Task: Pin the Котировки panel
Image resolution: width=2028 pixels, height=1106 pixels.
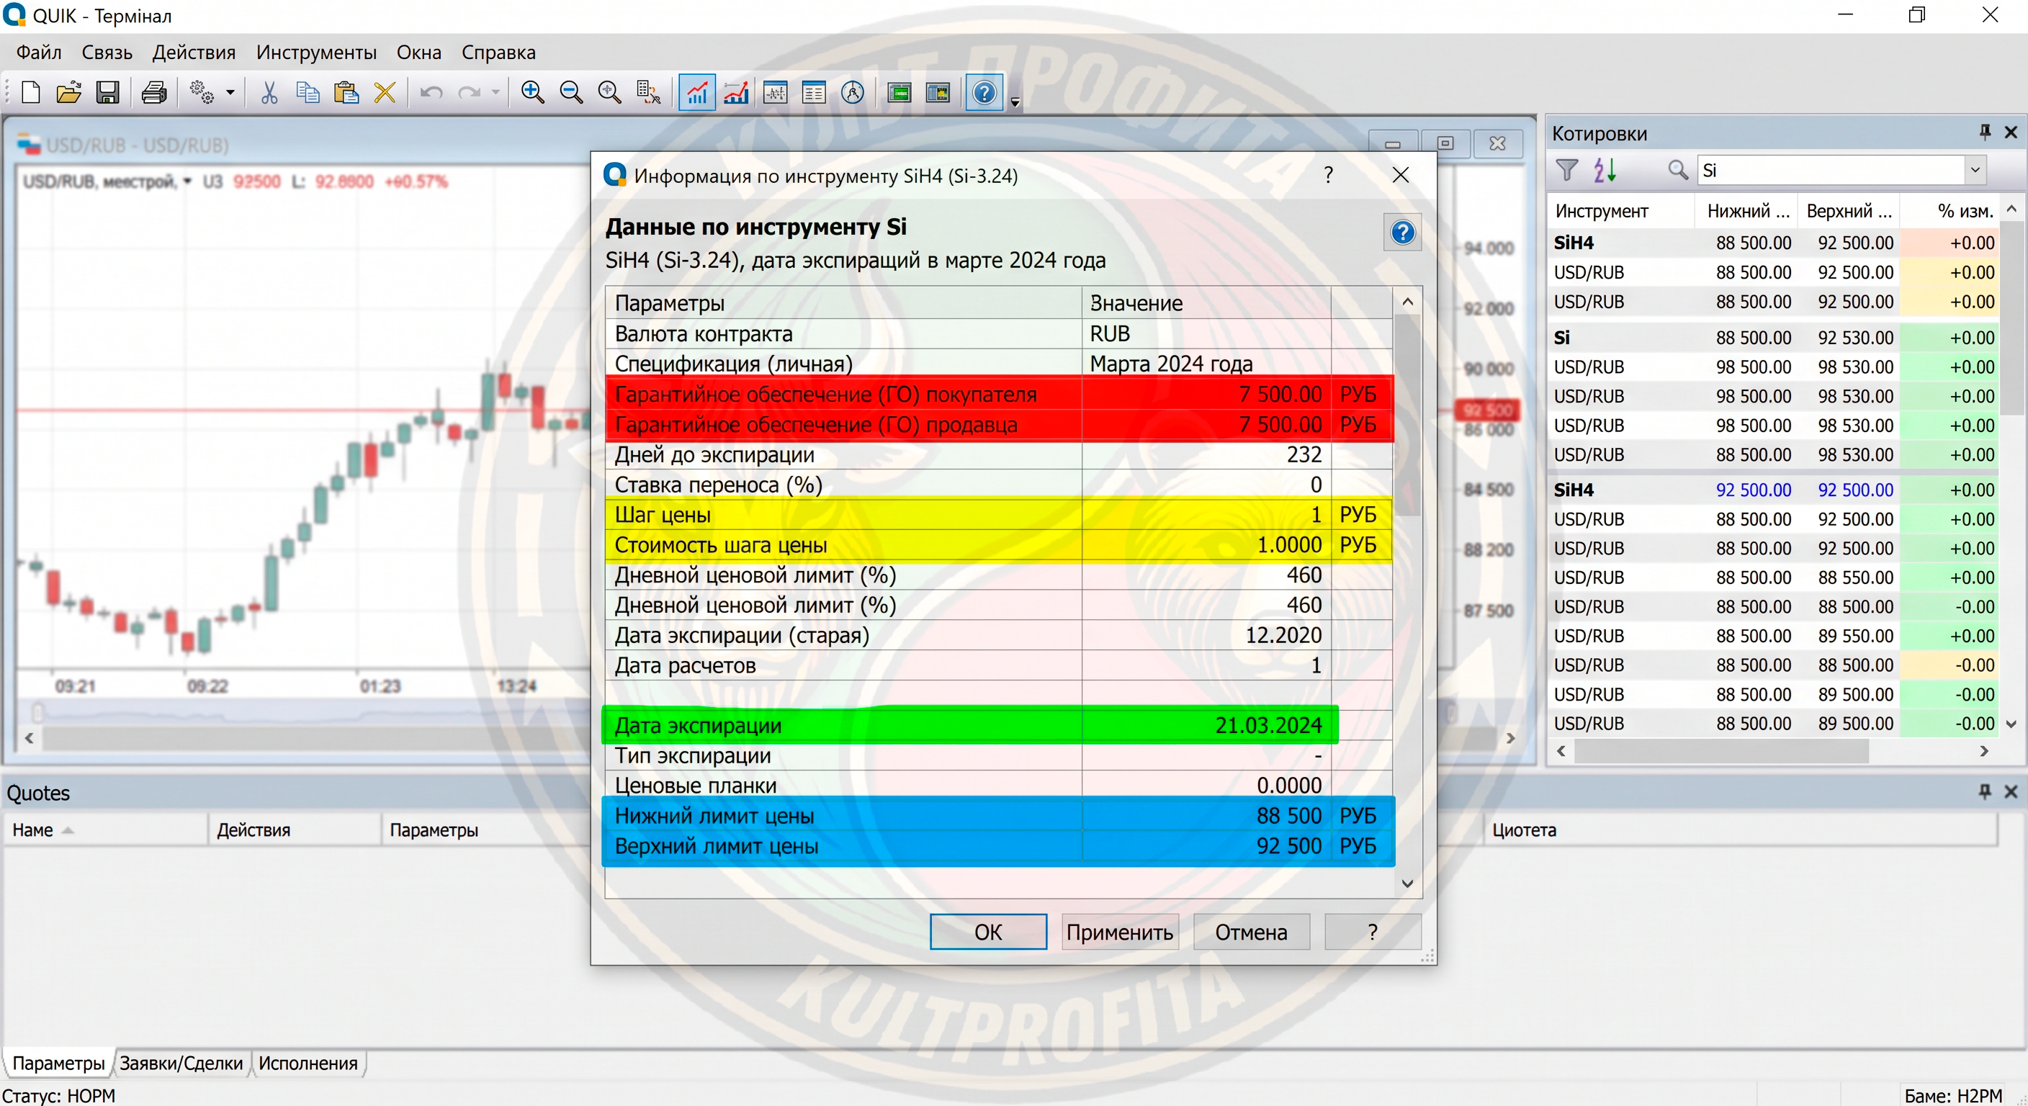Action: (x=1985, y=132)
